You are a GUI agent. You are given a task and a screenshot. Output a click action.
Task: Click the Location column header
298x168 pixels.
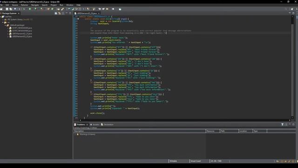(245, 131)
